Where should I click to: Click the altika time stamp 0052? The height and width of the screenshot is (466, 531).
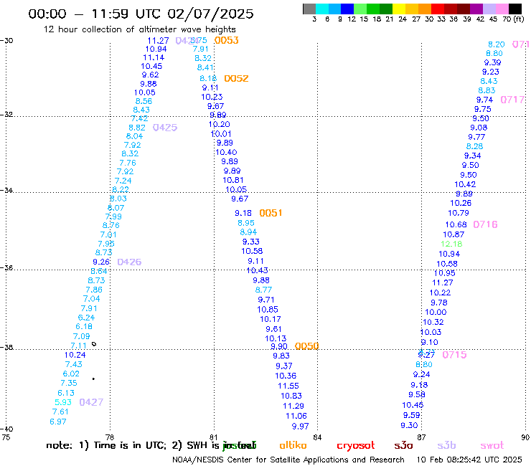(x=236, y=79)
